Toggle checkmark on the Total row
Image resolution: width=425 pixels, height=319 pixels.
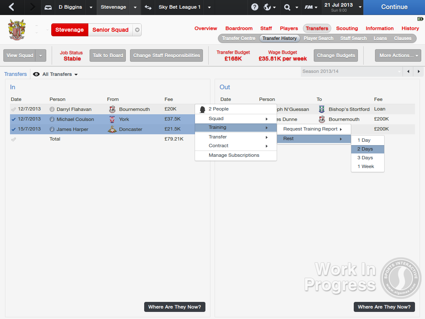click(14, 139)
